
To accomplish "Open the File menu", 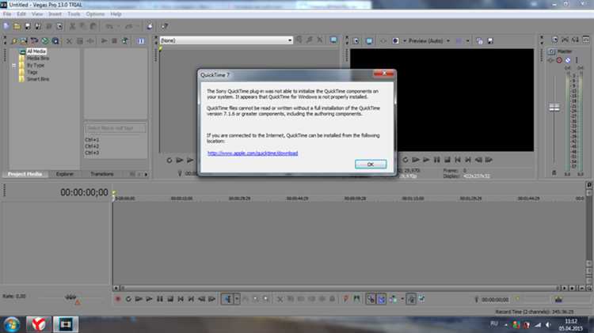I will 7,14.
